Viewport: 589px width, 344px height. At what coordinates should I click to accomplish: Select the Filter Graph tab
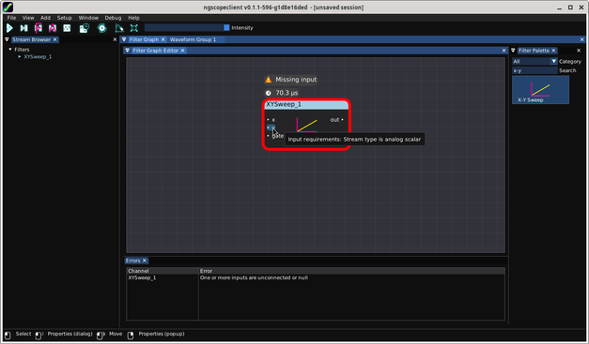click(x=144, y=39)
